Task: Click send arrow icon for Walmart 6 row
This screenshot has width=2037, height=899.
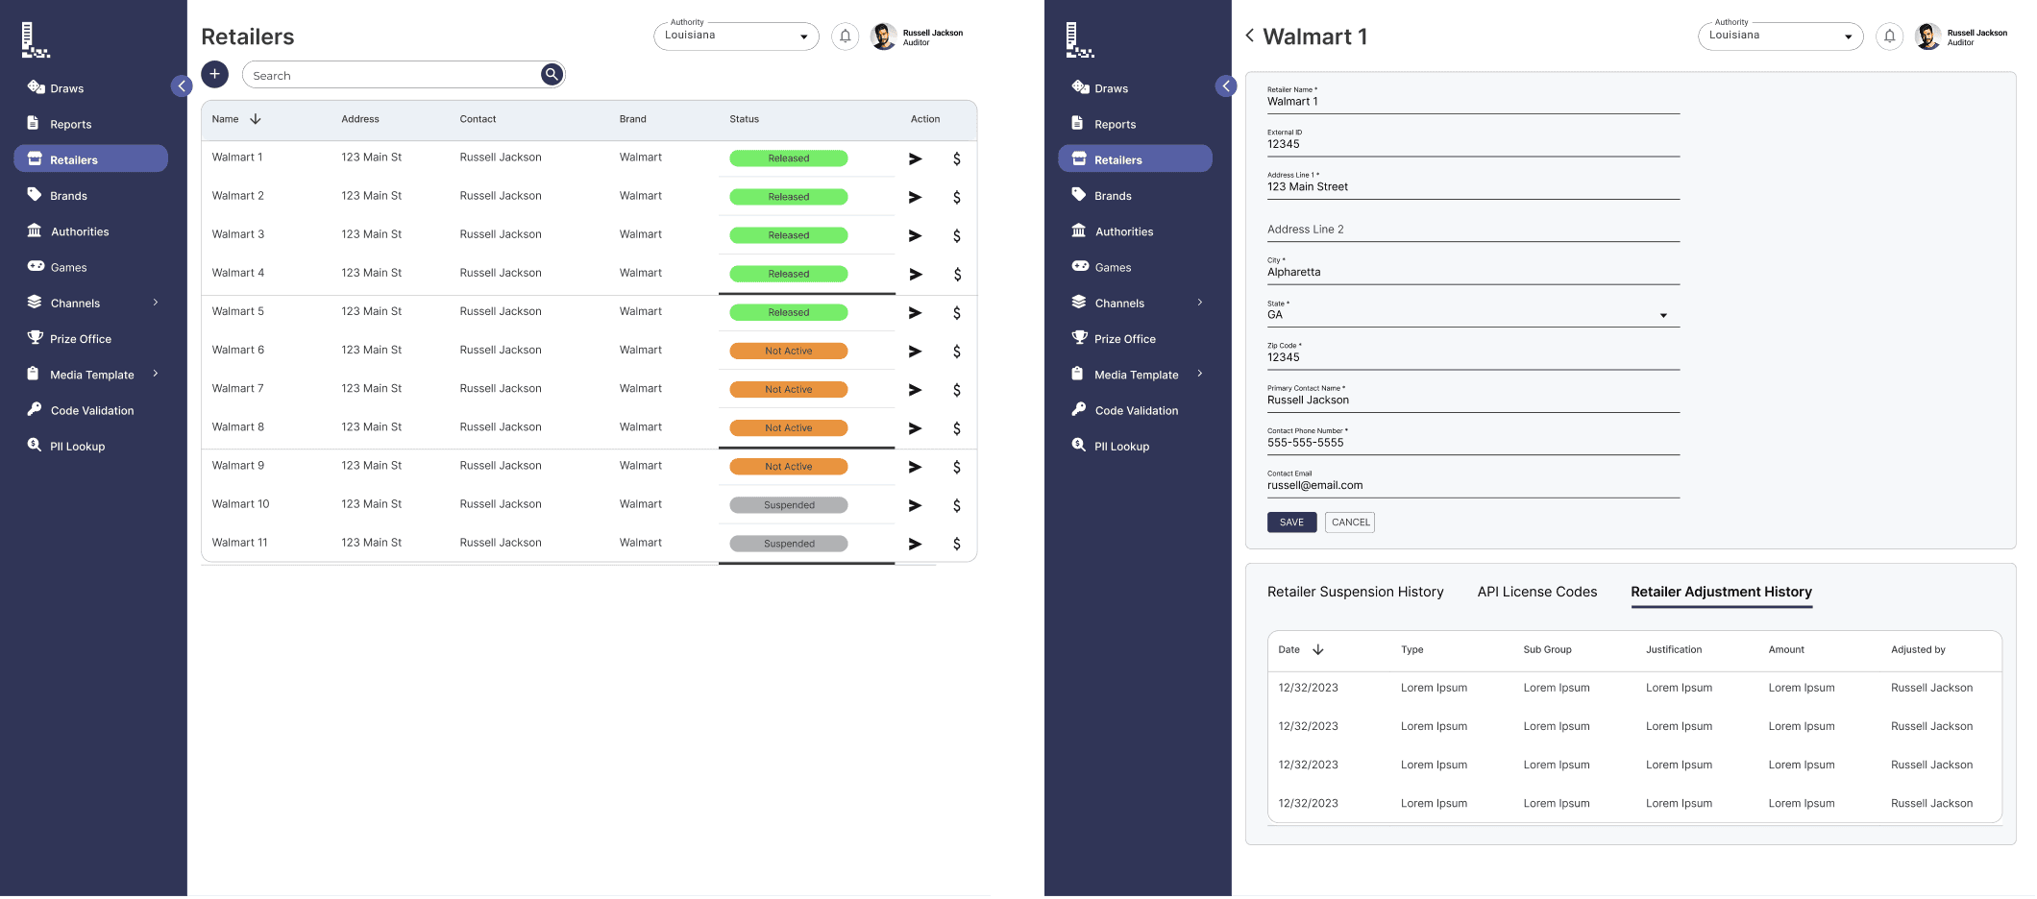Action: tap(915, 352)
